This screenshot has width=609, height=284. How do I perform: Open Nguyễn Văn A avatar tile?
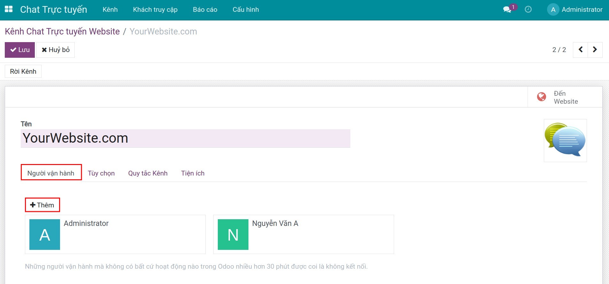(x=233, y=235)
